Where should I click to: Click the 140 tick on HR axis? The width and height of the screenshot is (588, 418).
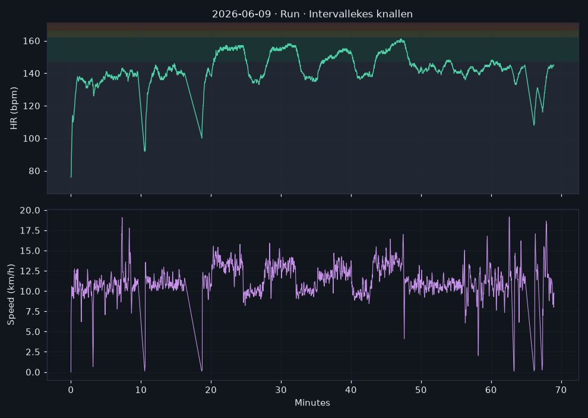tap(31, 74)
